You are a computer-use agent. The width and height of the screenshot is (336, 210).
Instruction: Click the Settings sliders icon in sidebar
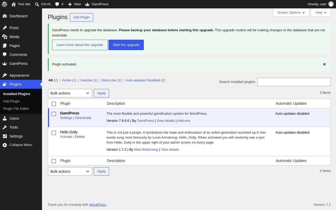[5, 136]
